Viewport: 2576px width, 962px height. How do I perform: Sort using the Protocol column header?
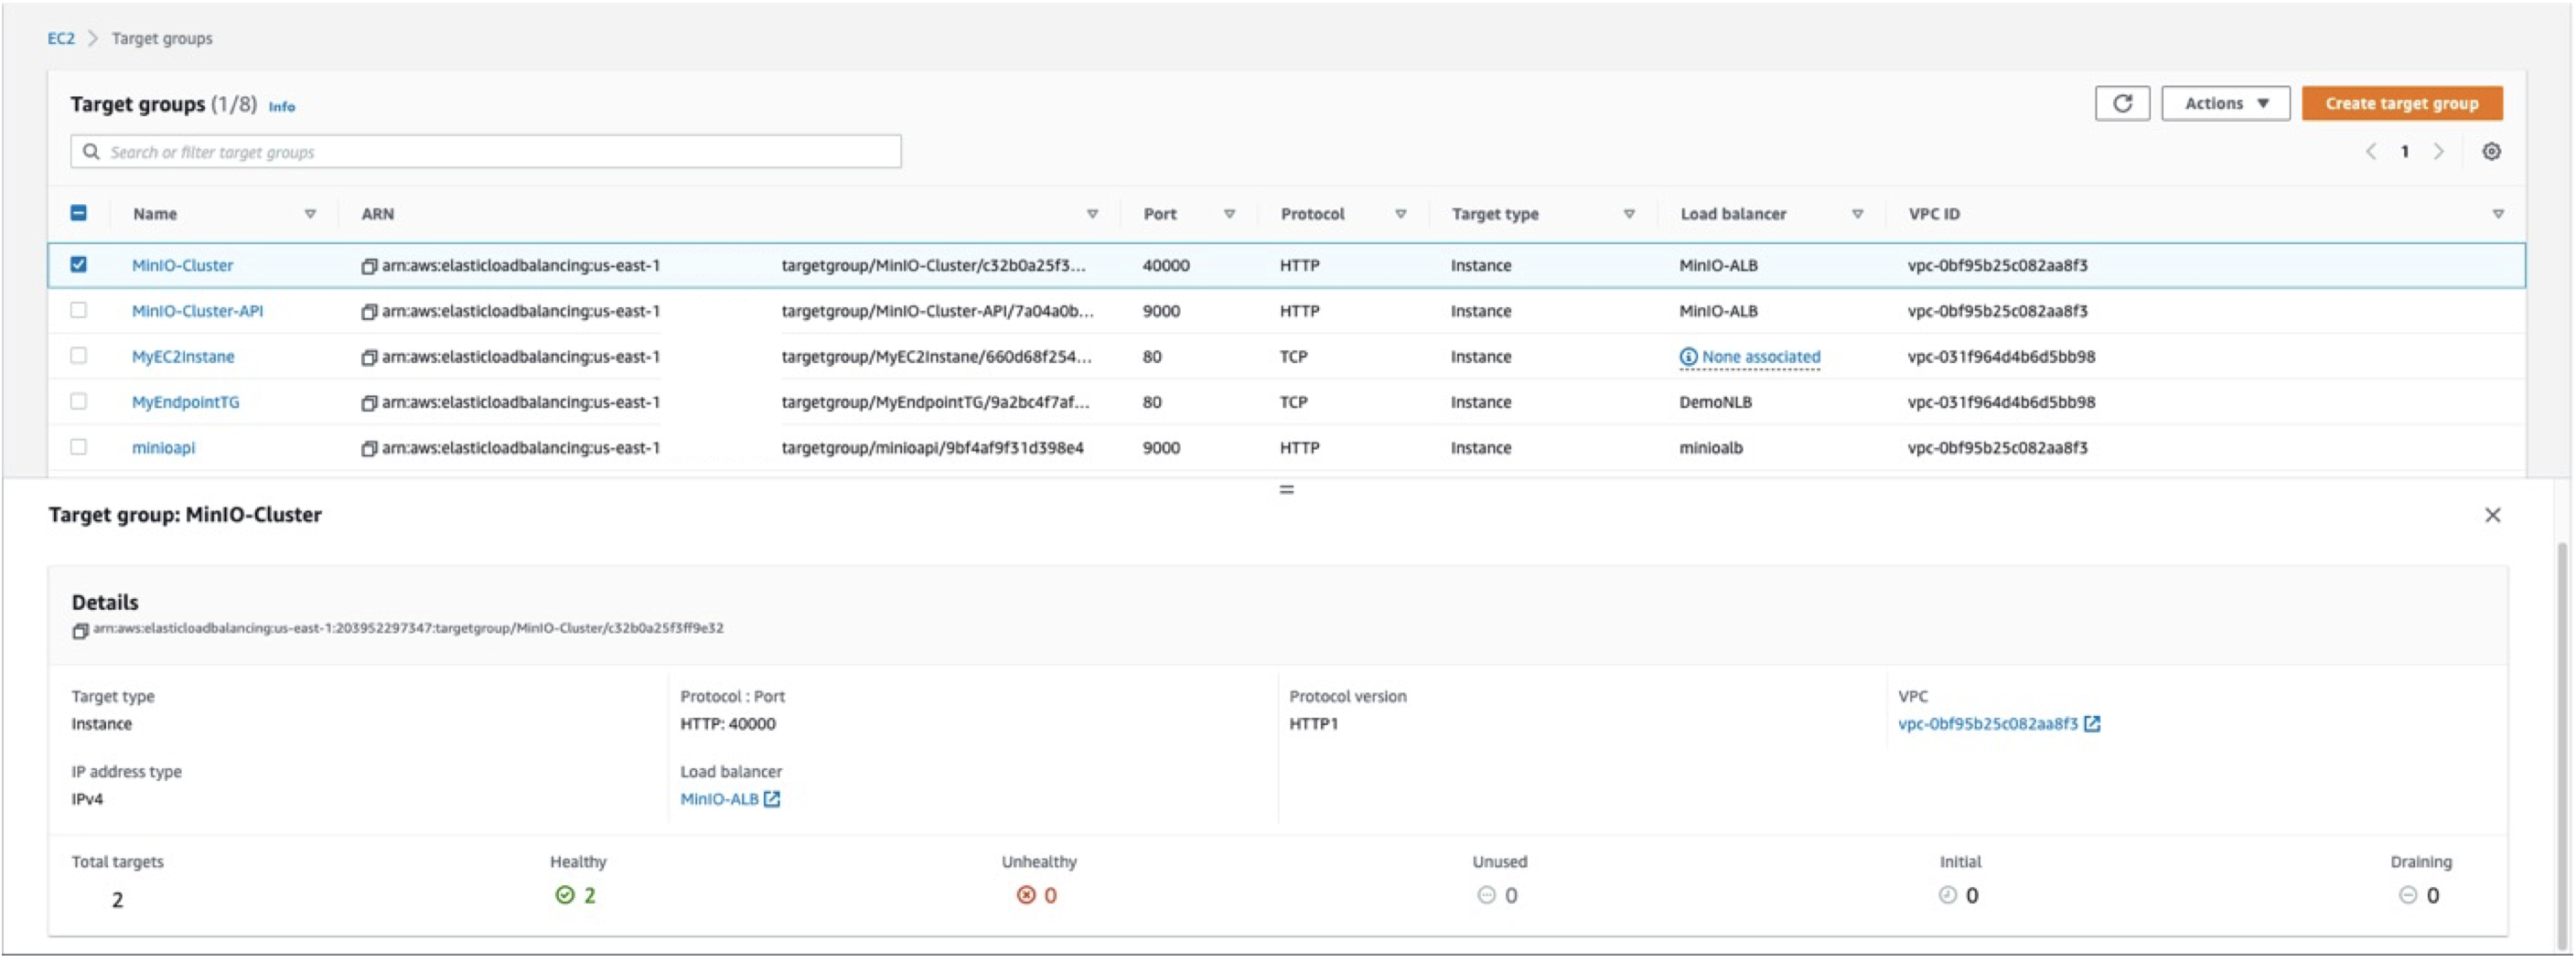(x=1312, y=214)
